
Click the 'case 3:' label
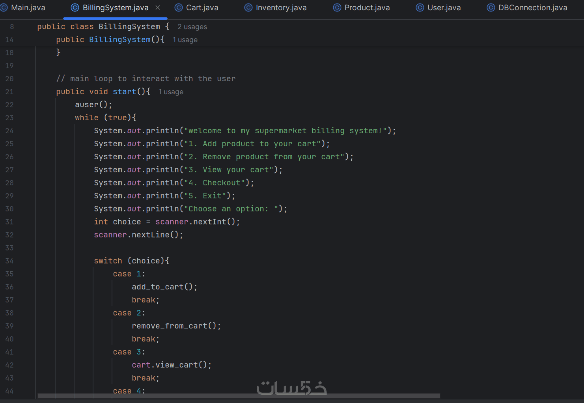pos(129,352)
